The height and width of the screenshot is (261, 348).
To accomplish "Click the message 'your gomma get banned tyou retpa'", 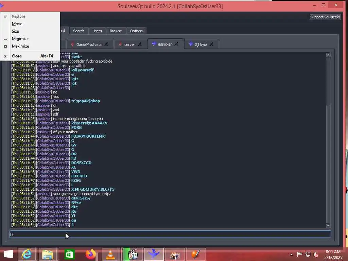I will point(82,194).
